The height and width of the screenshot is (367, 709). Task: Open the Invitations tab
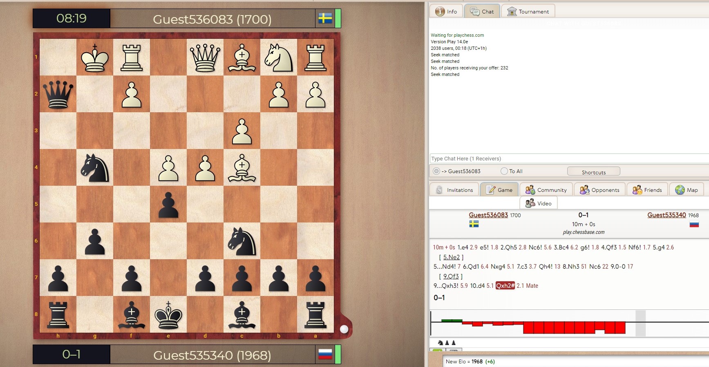454,190
